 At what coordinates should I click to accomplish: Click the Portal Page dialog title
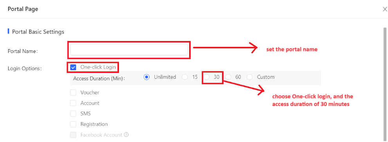(23, 9)
